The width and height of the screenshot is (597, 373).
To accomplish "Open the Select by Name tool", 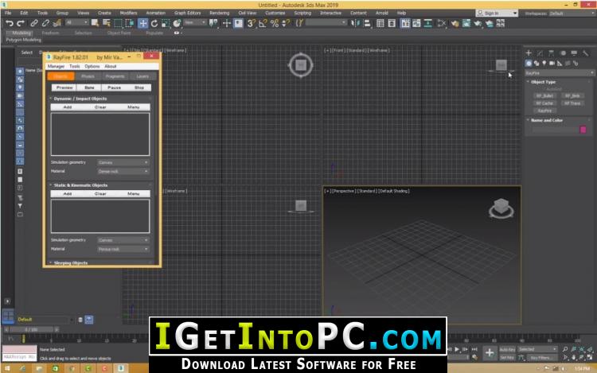I will click(x=107, y=23).
